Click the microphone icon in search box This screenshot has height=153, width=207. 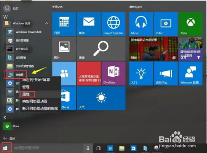point(88,148)
